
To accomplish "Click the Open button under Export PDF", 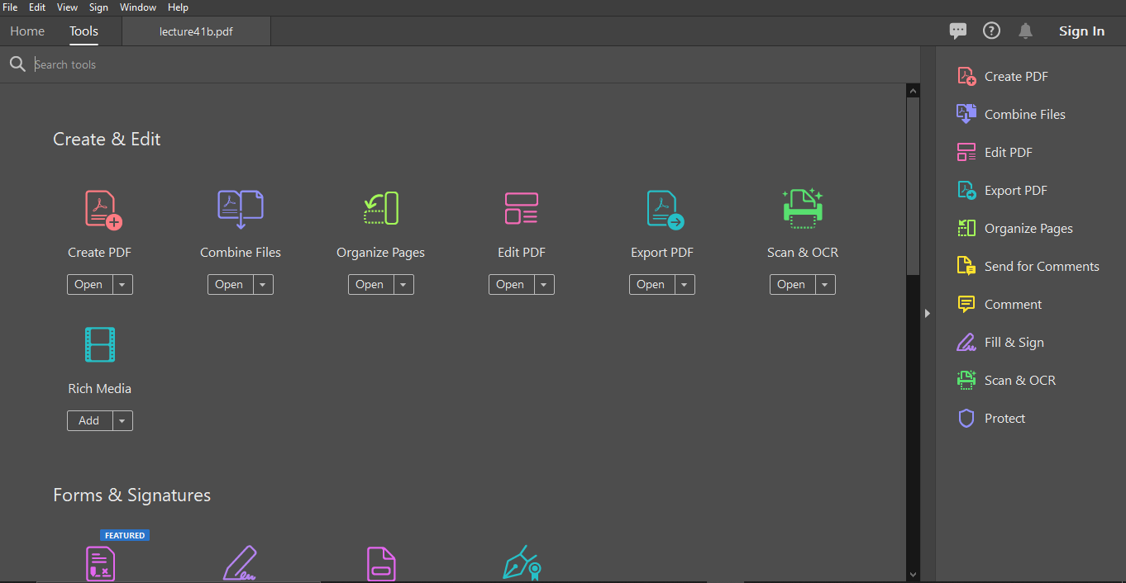I will [651, 284].
